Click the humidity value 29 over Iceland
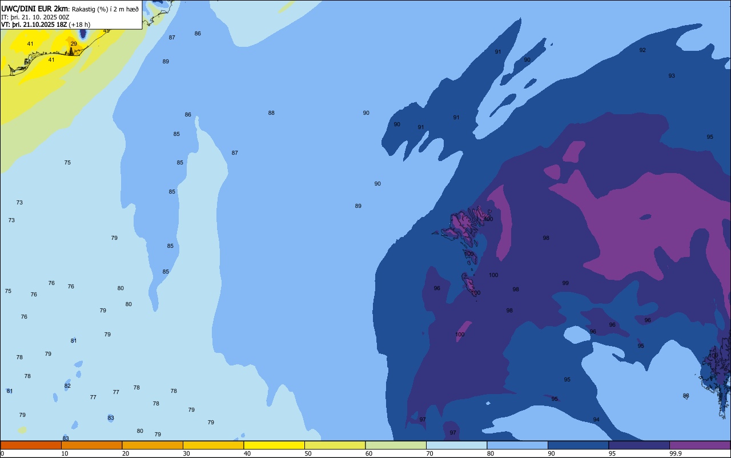 click(74, 43)
